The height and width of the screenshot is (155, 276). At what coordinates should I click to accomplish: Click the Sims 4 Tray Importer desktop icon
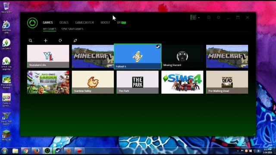point(6,64)
